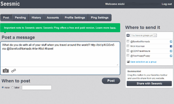Click the rounded Post submit button
The image size is (174, 104).
111,81
